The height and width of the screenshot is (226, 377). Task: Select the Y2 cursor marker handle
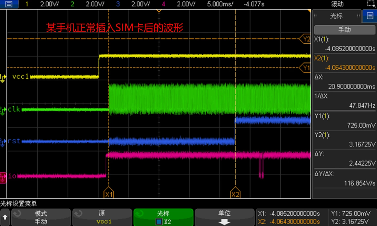click(305, 39)
